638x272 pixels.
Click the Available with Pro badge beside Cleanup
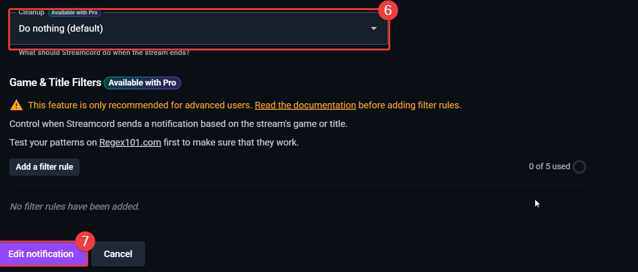point(74,12)
